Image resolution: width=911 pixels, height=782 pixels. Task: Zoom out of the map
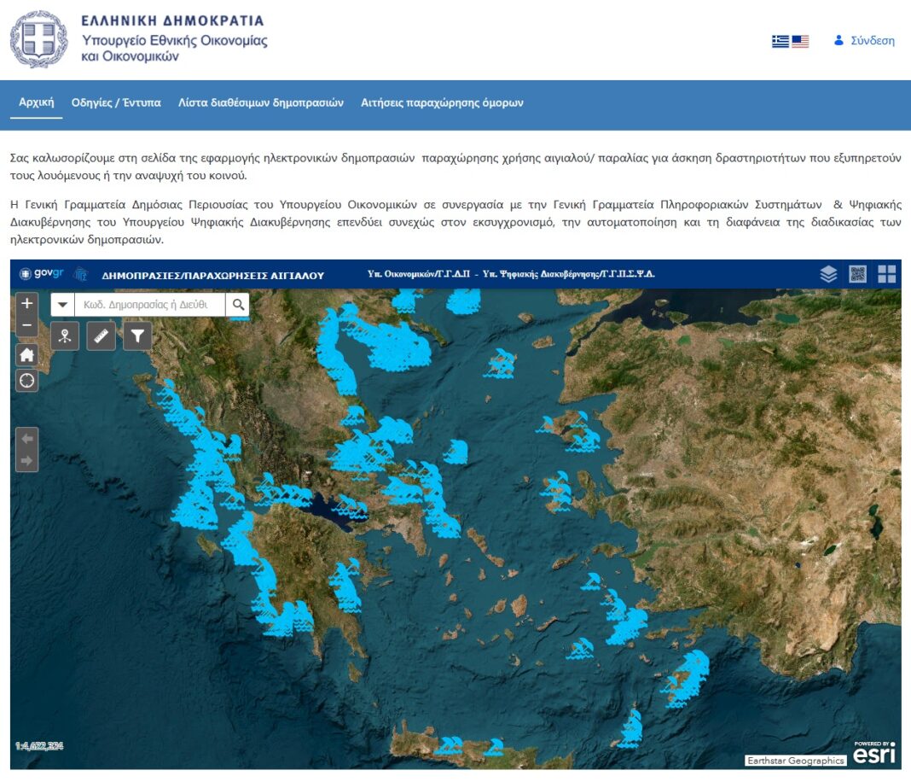pos(27,325)
